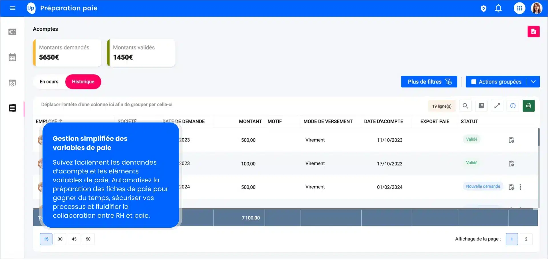Show 50 rows per page
Screen dimensions: 548x260
[x=88, y=239]
